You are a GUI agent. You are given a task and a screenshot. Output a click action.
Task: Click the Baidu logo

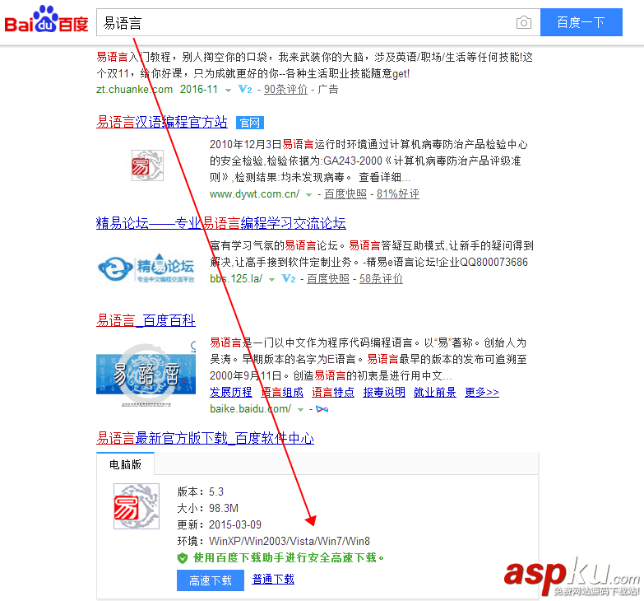click(x=46, y=19)
